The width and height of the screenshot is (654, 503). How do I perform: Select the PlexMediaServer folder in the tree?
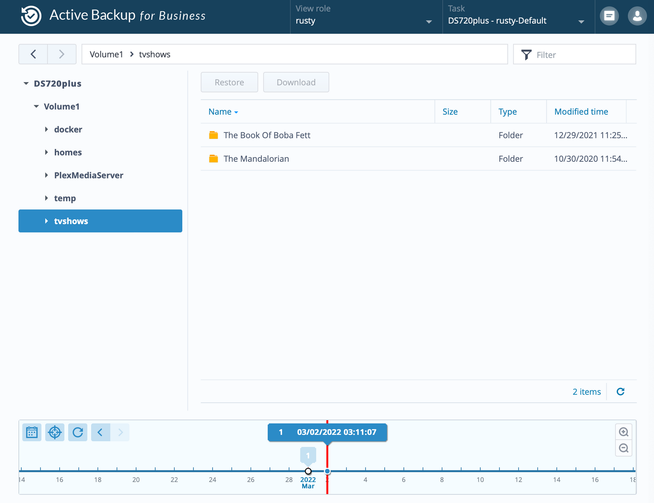(x=89, y=175)
